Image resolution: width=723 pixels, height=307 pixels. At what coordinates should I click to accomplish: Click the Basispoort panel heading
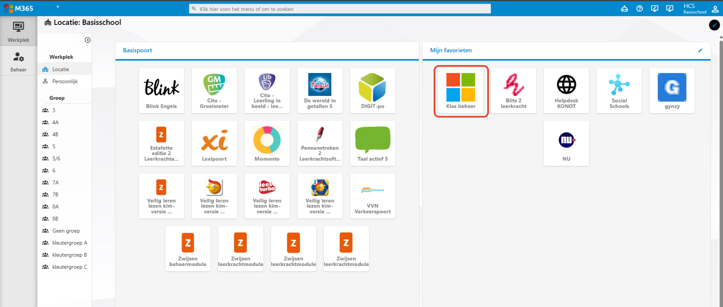[x=138, y=50]
